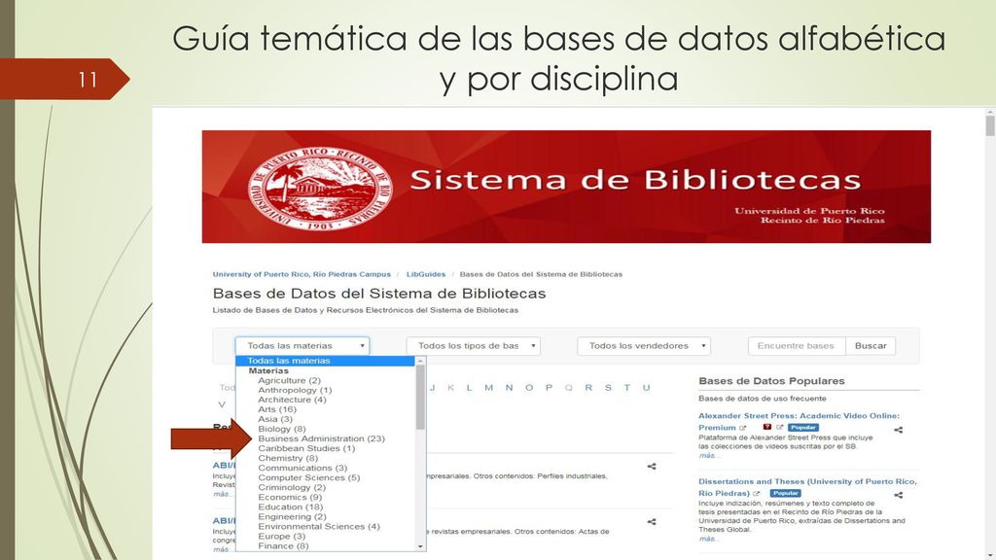Filter databases by letter N
Viewport: 996px width, 560px height.
tap(509, 388)
